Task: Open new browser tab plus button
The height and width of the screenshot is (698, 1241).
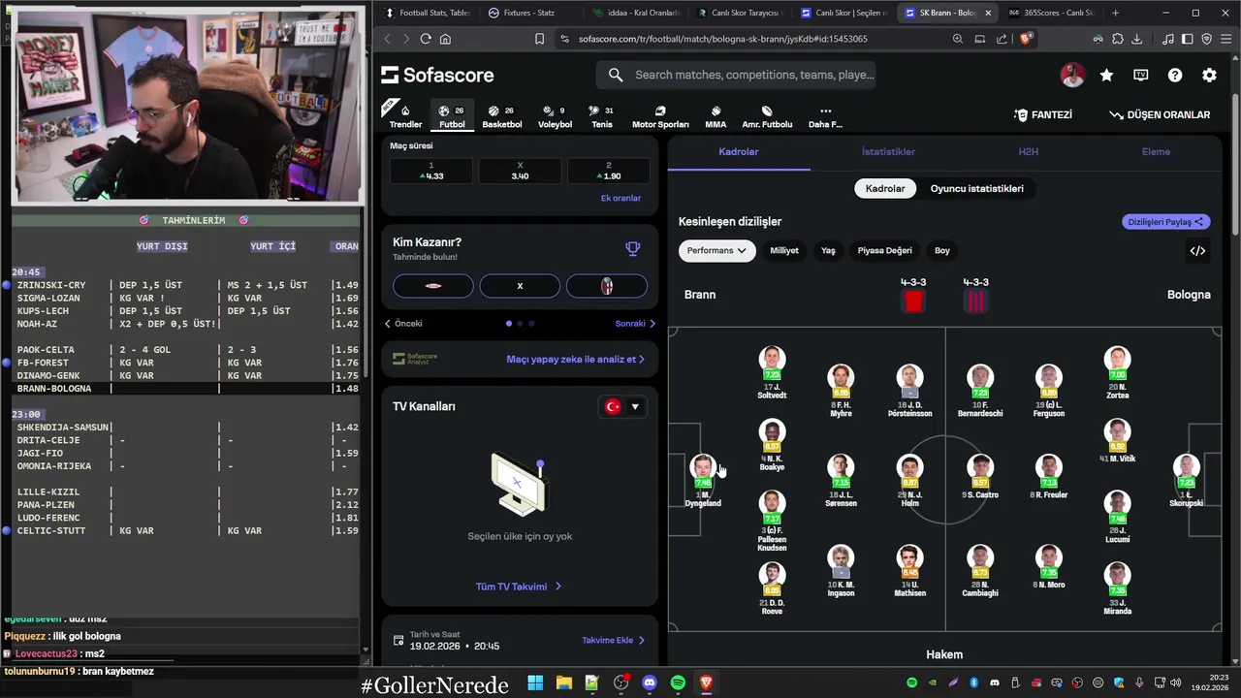Action: [x=1115, y=13]
